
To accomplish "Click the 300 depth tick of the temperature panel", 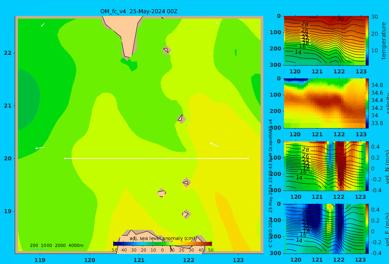I will 275,65.
